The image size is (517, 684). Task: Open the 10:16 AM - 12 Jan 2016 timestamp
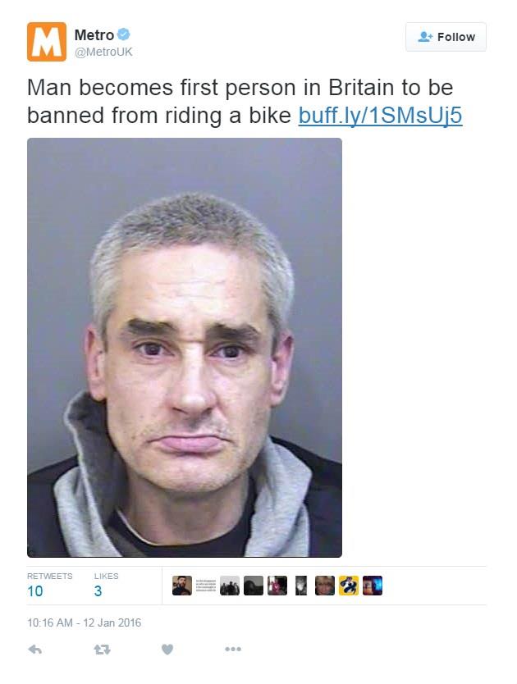[85, 622]
